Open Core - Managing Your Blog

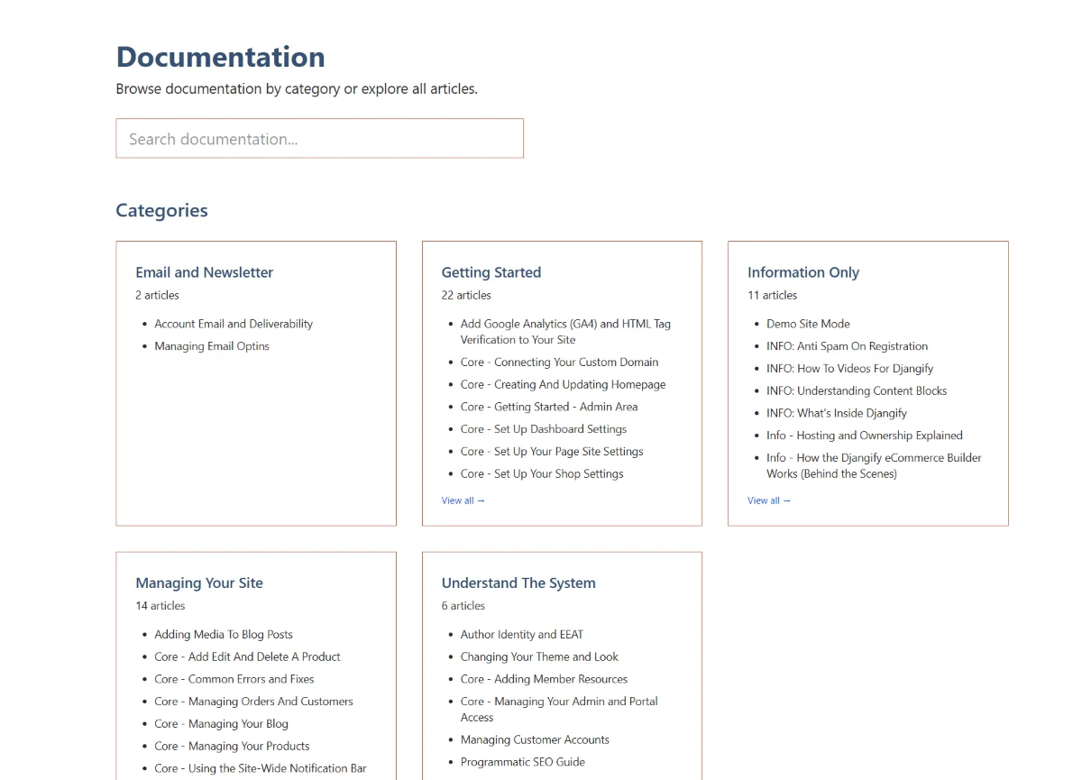221,723
